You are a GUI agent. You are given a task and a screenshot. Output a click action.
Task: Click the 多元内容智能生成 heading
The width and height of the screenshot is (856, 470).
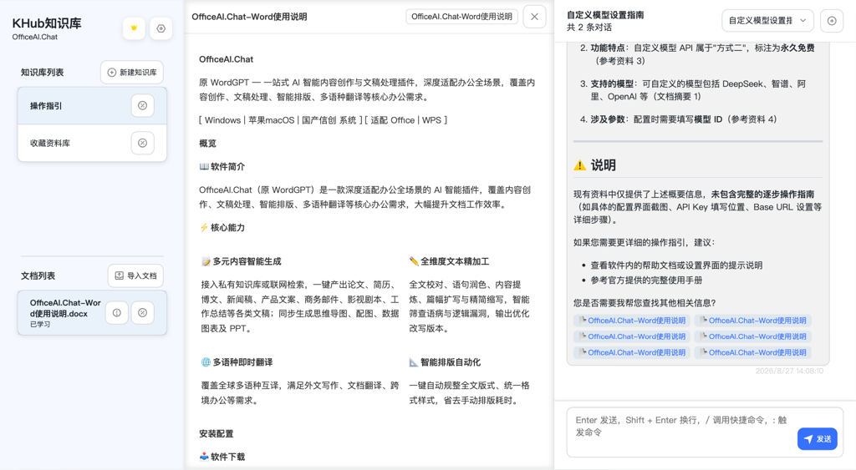point(242,262)
